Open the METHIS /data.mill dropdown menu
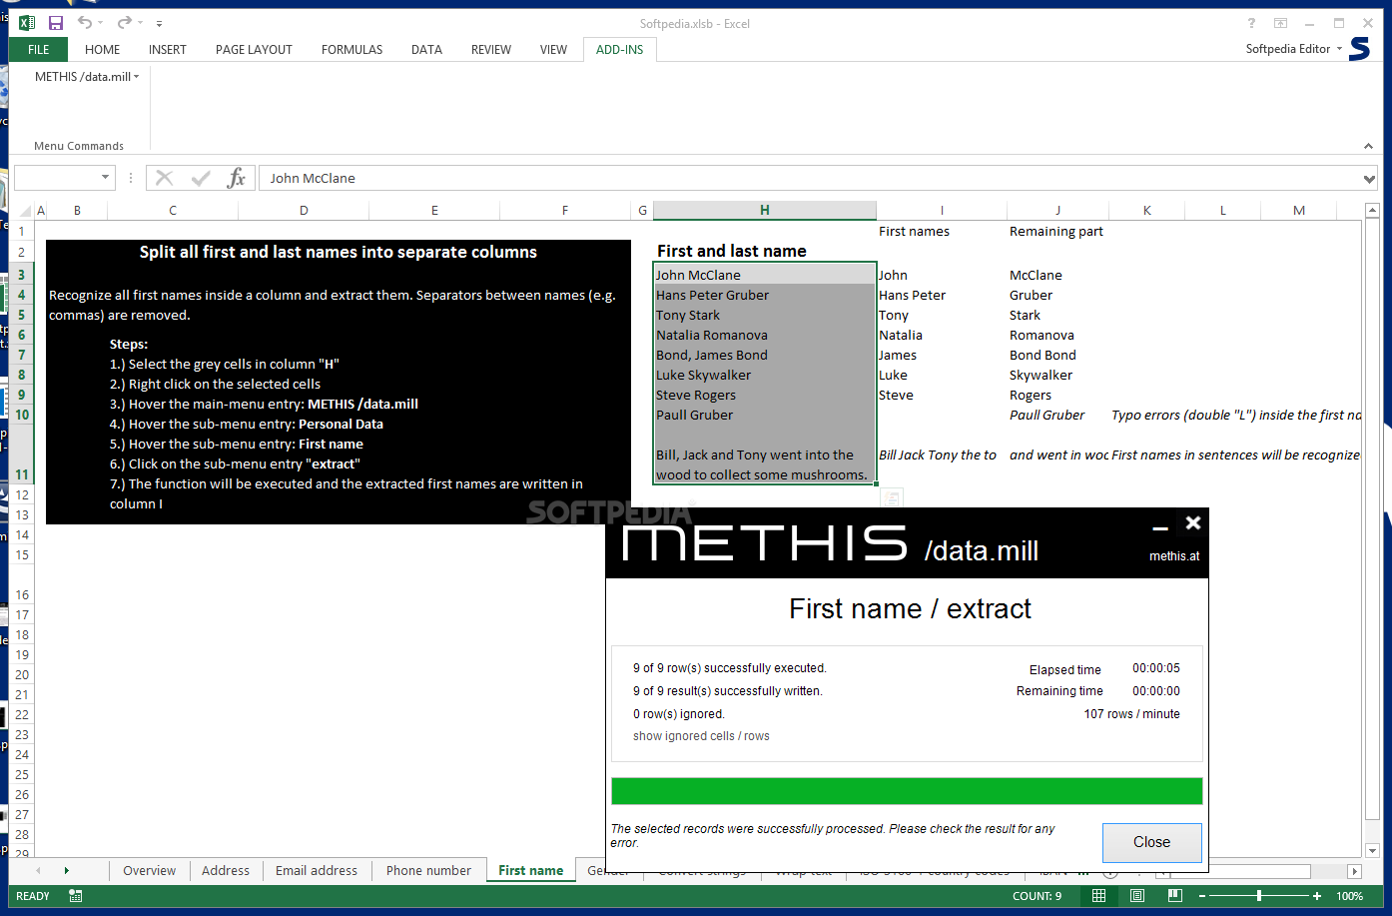 [x=87, y=77]
